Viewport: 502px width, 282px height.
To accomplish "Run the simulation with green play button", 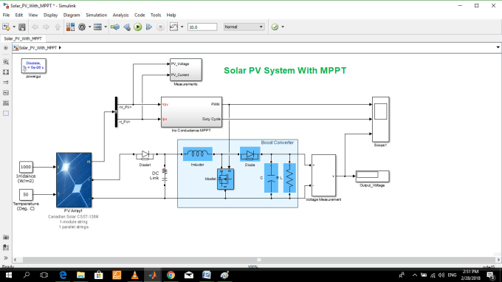I will click(x=138, y=27).
